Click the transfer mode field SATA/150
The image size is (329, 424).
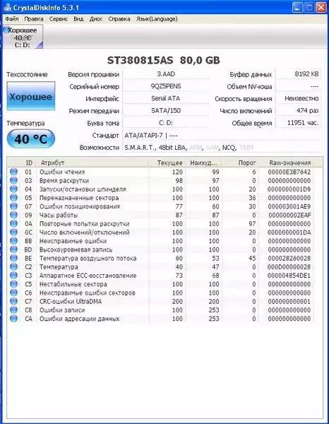tap(166, 111)
